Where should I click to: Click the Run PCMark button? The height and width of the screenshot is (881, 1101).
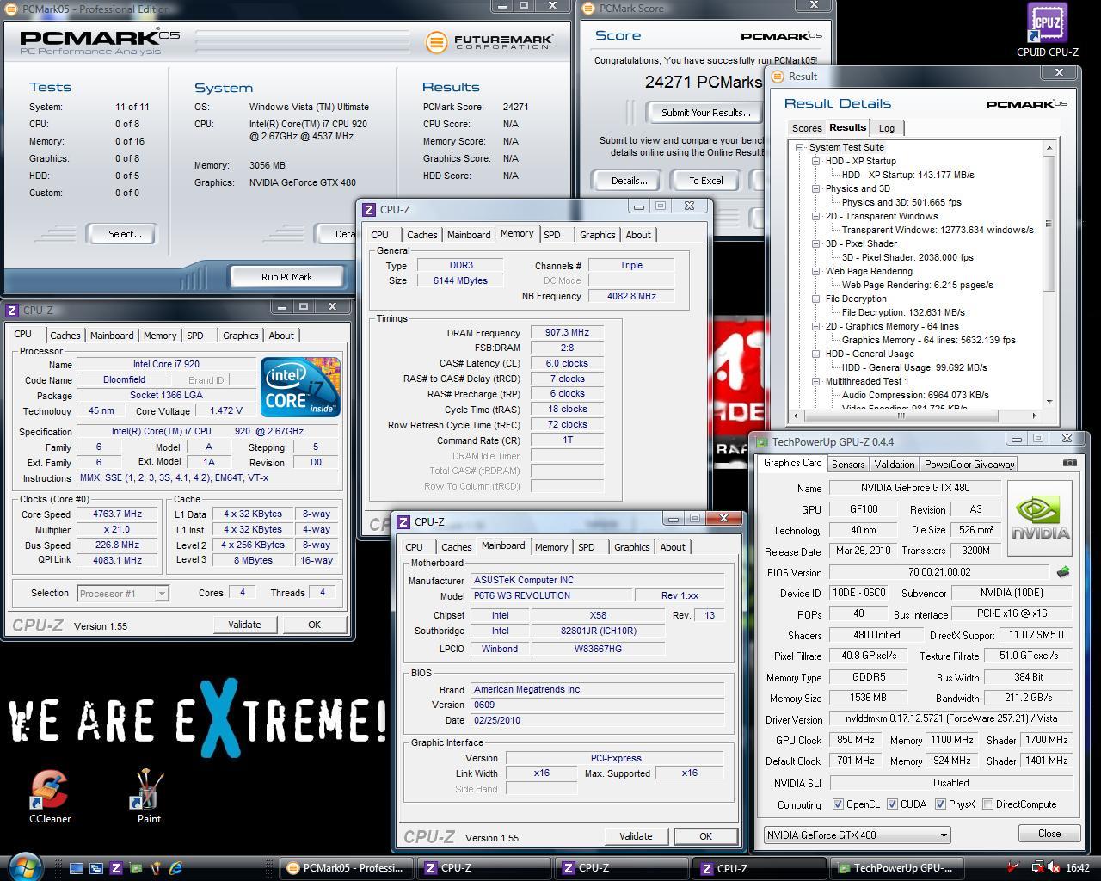(x=286, y=277)
